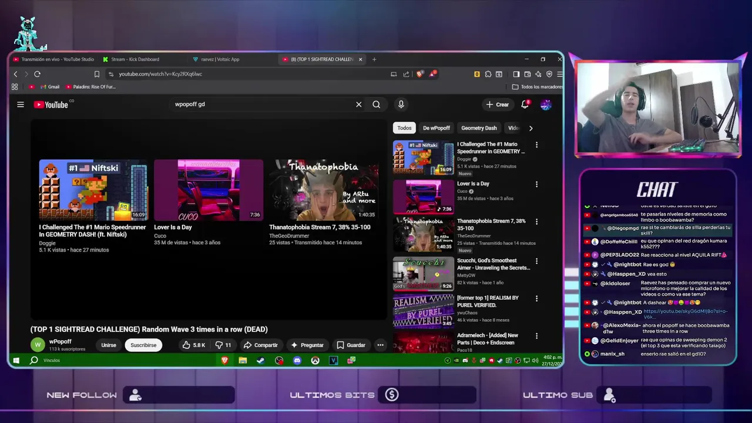Open the Brave VPN shield icon
Screen dimensions: 752x423
click(x=549, y=74)
